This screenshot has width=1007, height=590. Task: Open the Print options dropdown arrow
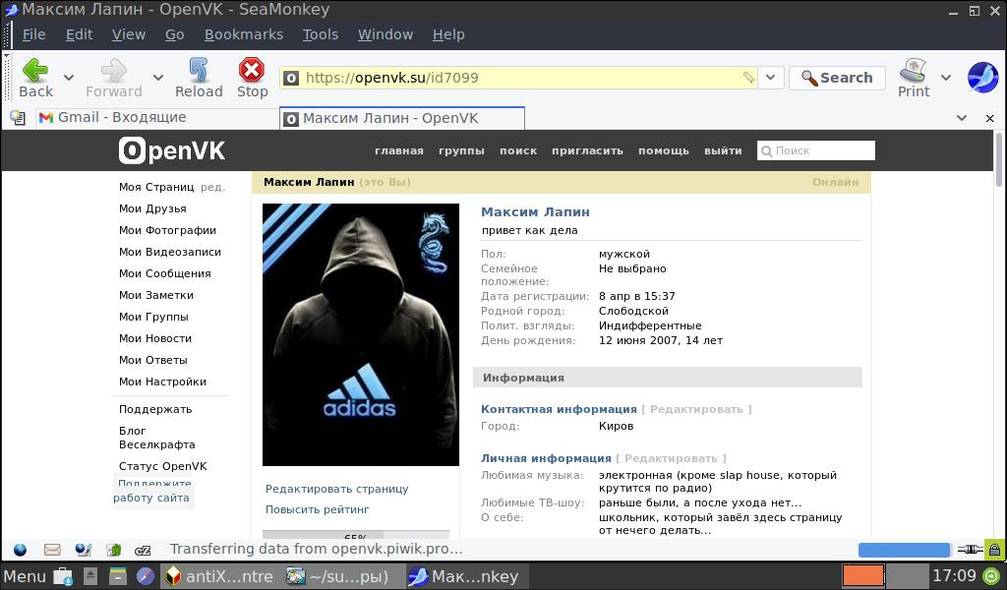click(945, 78)
